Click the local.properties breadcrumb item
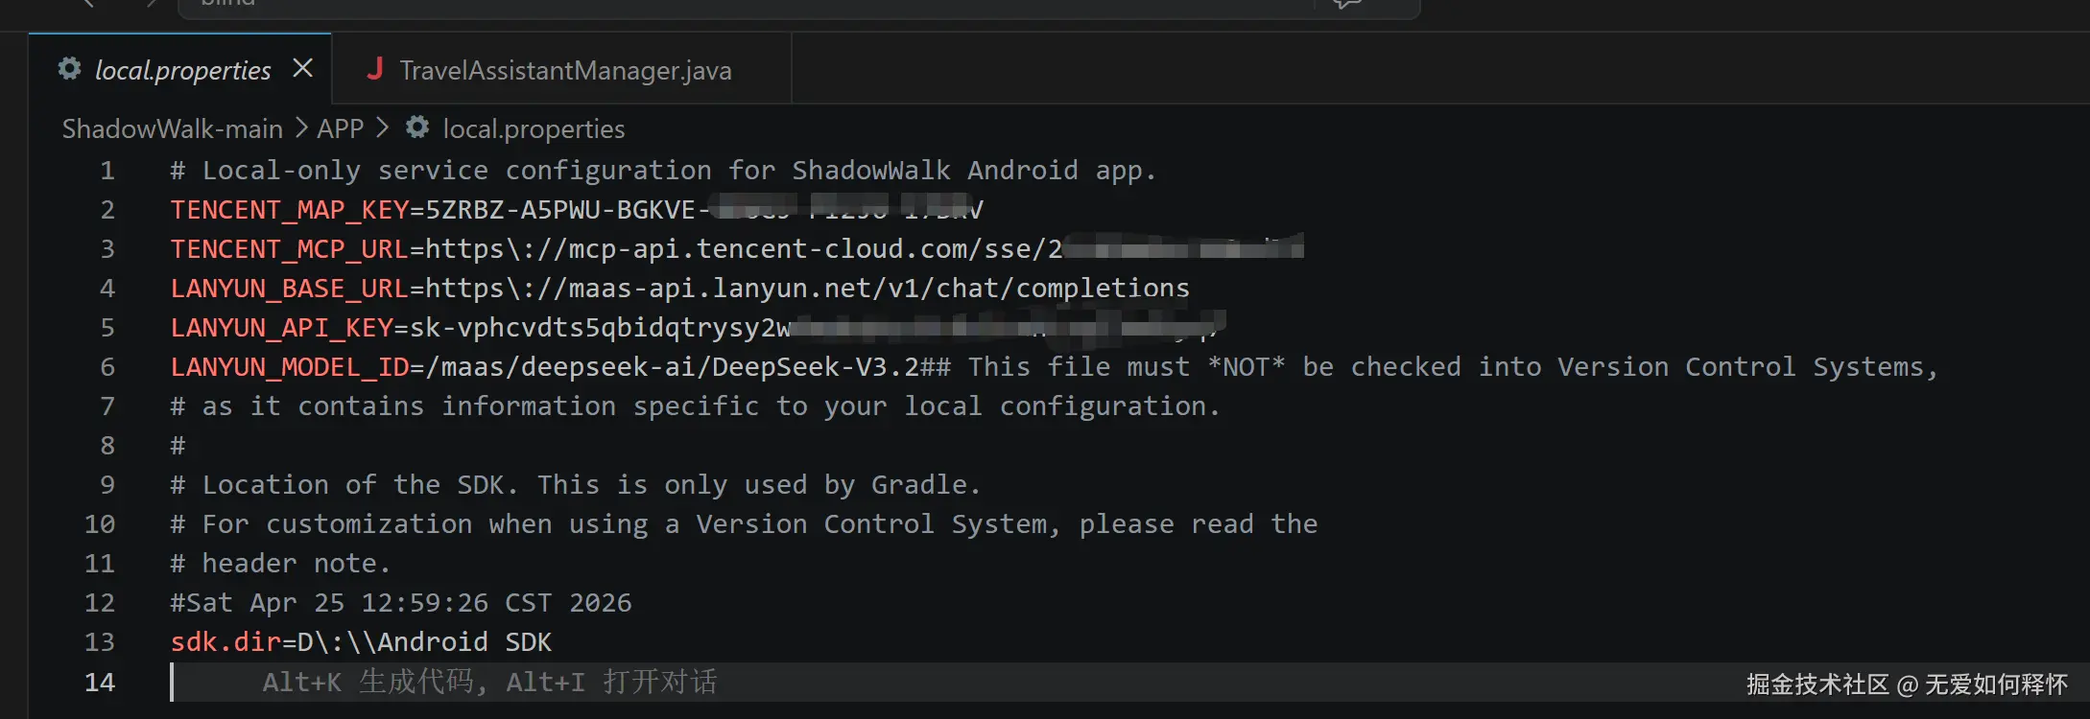 (533, 128)
